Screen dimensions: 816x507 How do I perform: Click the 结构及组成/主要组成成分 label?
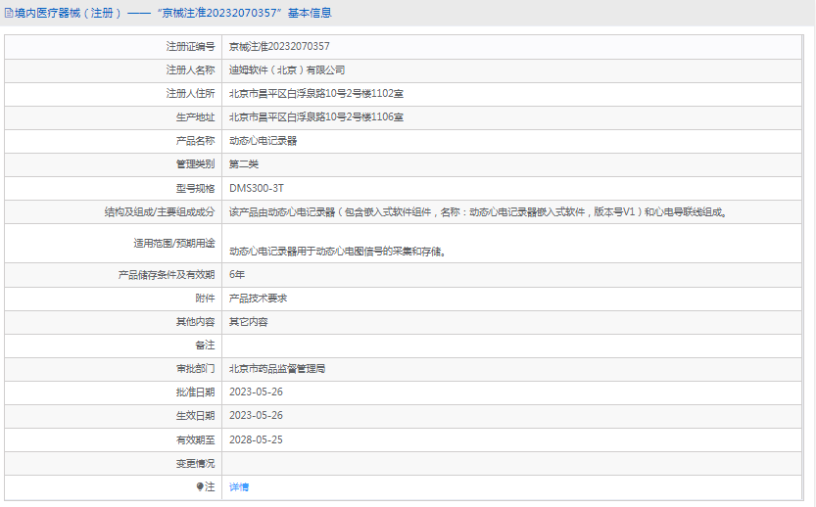pos(160,212)
